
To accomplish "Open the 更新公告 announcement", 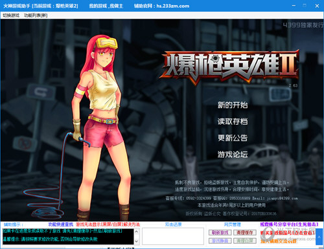I will (x=233, y=138).
